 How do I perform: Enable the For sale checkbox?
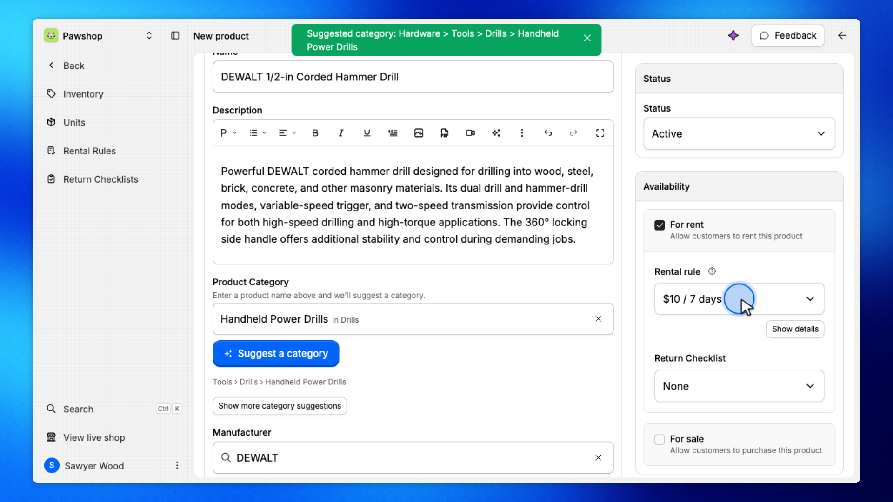[x=660, y=440]
